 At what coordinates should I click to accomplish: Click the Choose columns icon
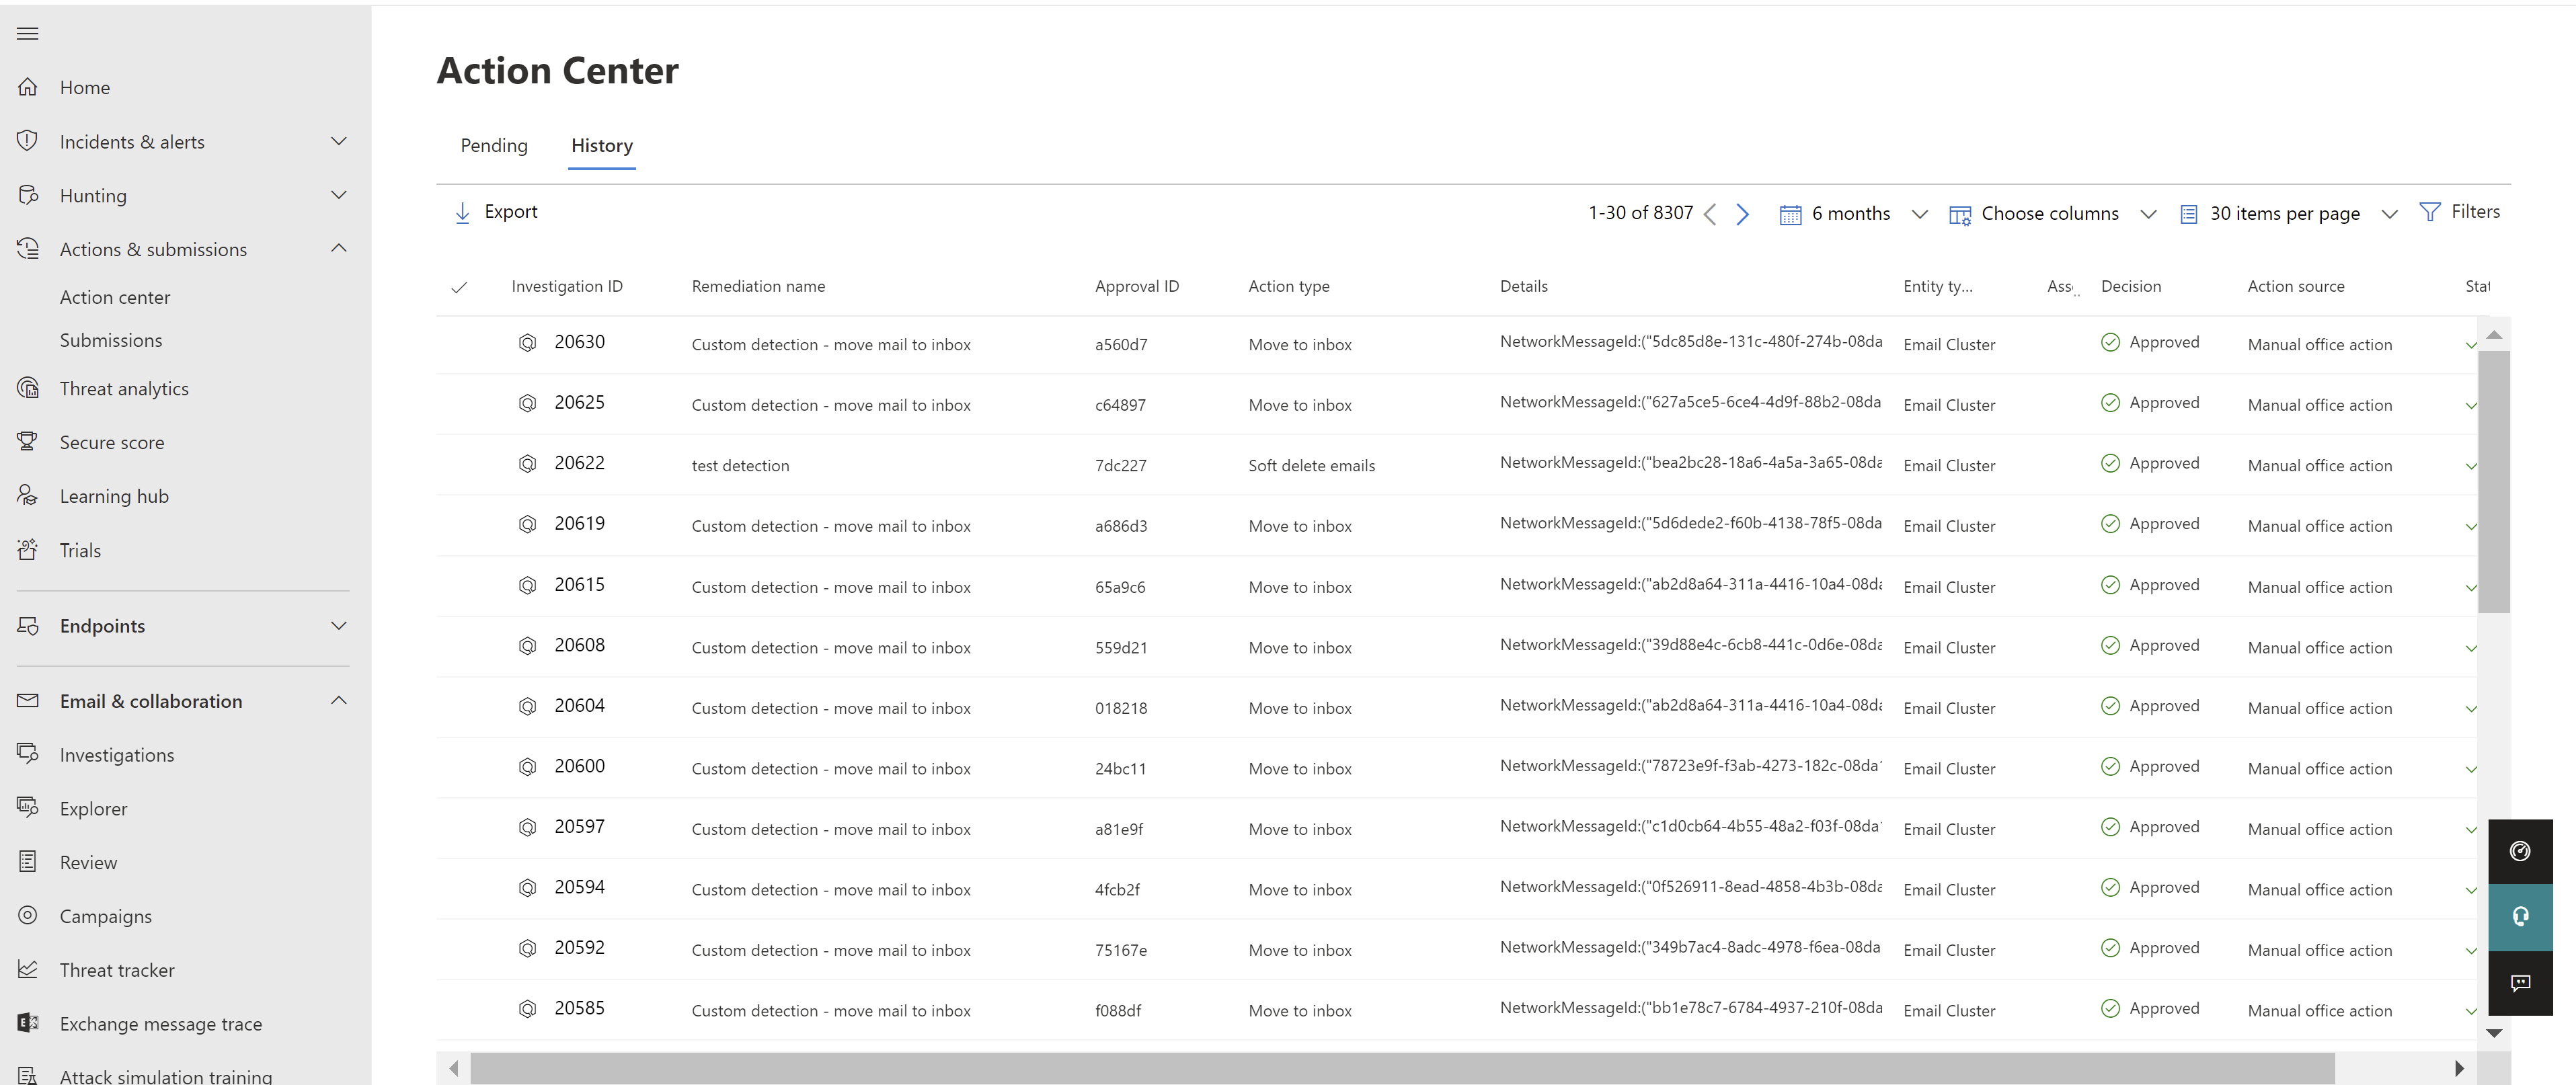tap(1960, 212)
